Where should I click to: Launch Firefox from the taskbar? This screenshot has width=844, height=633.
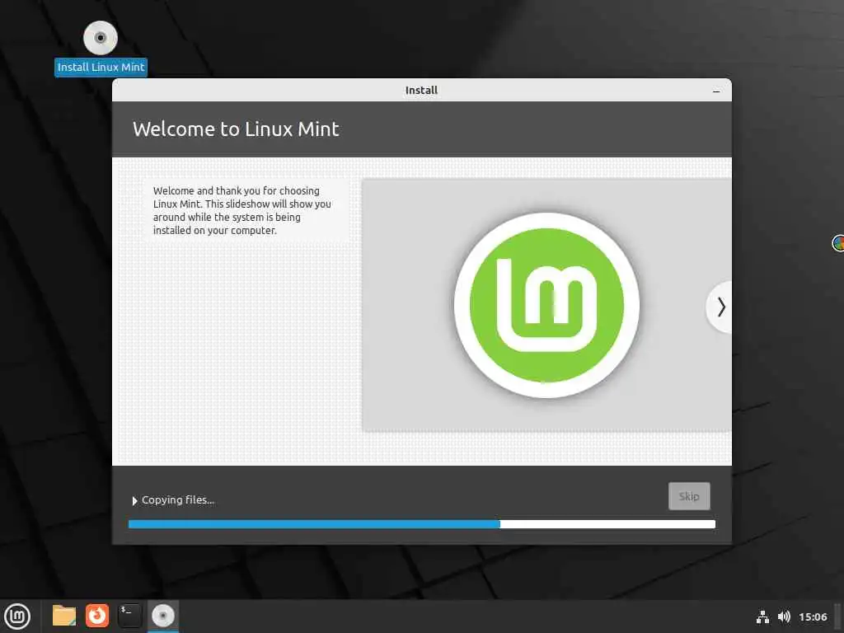pyautogui.click(x=97, y=616)
